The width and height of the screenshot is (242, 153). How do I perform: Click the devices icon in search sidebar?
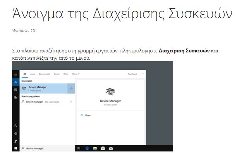tap(15, 98)
